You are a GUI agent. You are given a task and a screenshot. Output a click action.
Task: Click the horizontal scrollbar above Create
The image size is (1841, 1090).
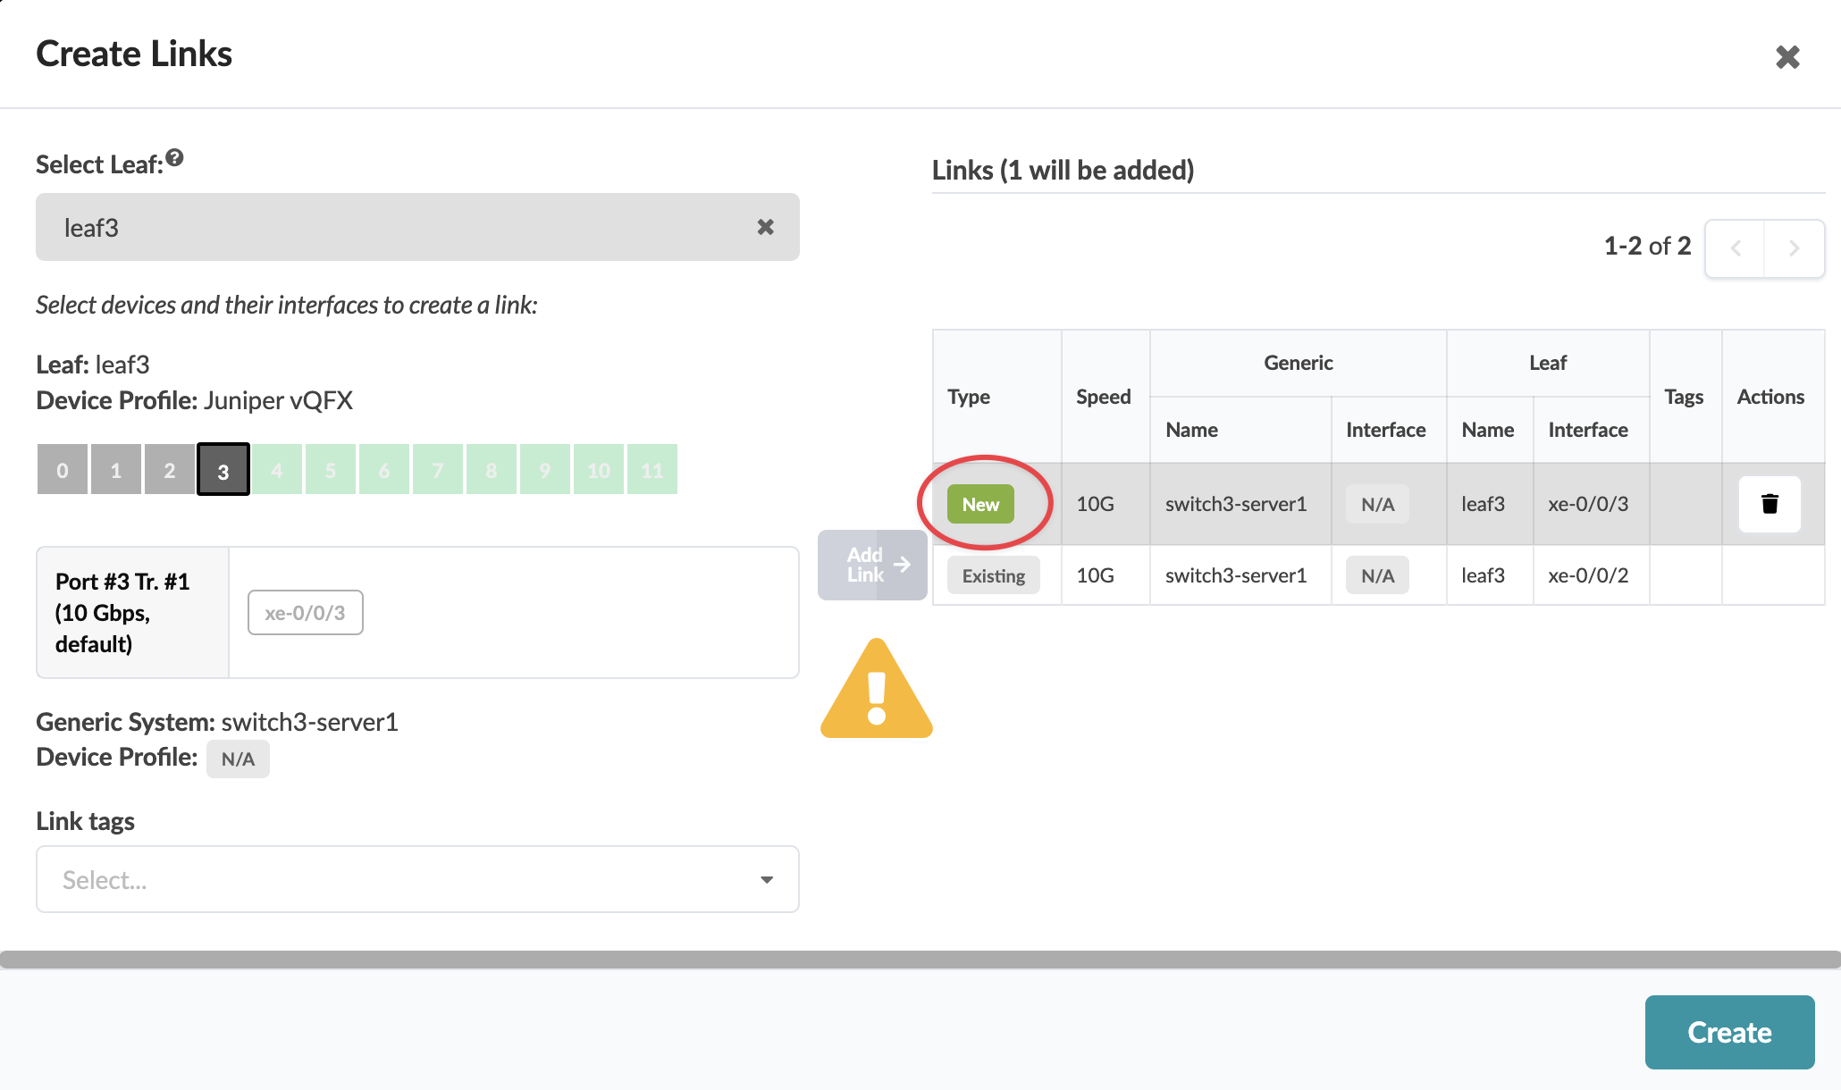tap(920, 960)
